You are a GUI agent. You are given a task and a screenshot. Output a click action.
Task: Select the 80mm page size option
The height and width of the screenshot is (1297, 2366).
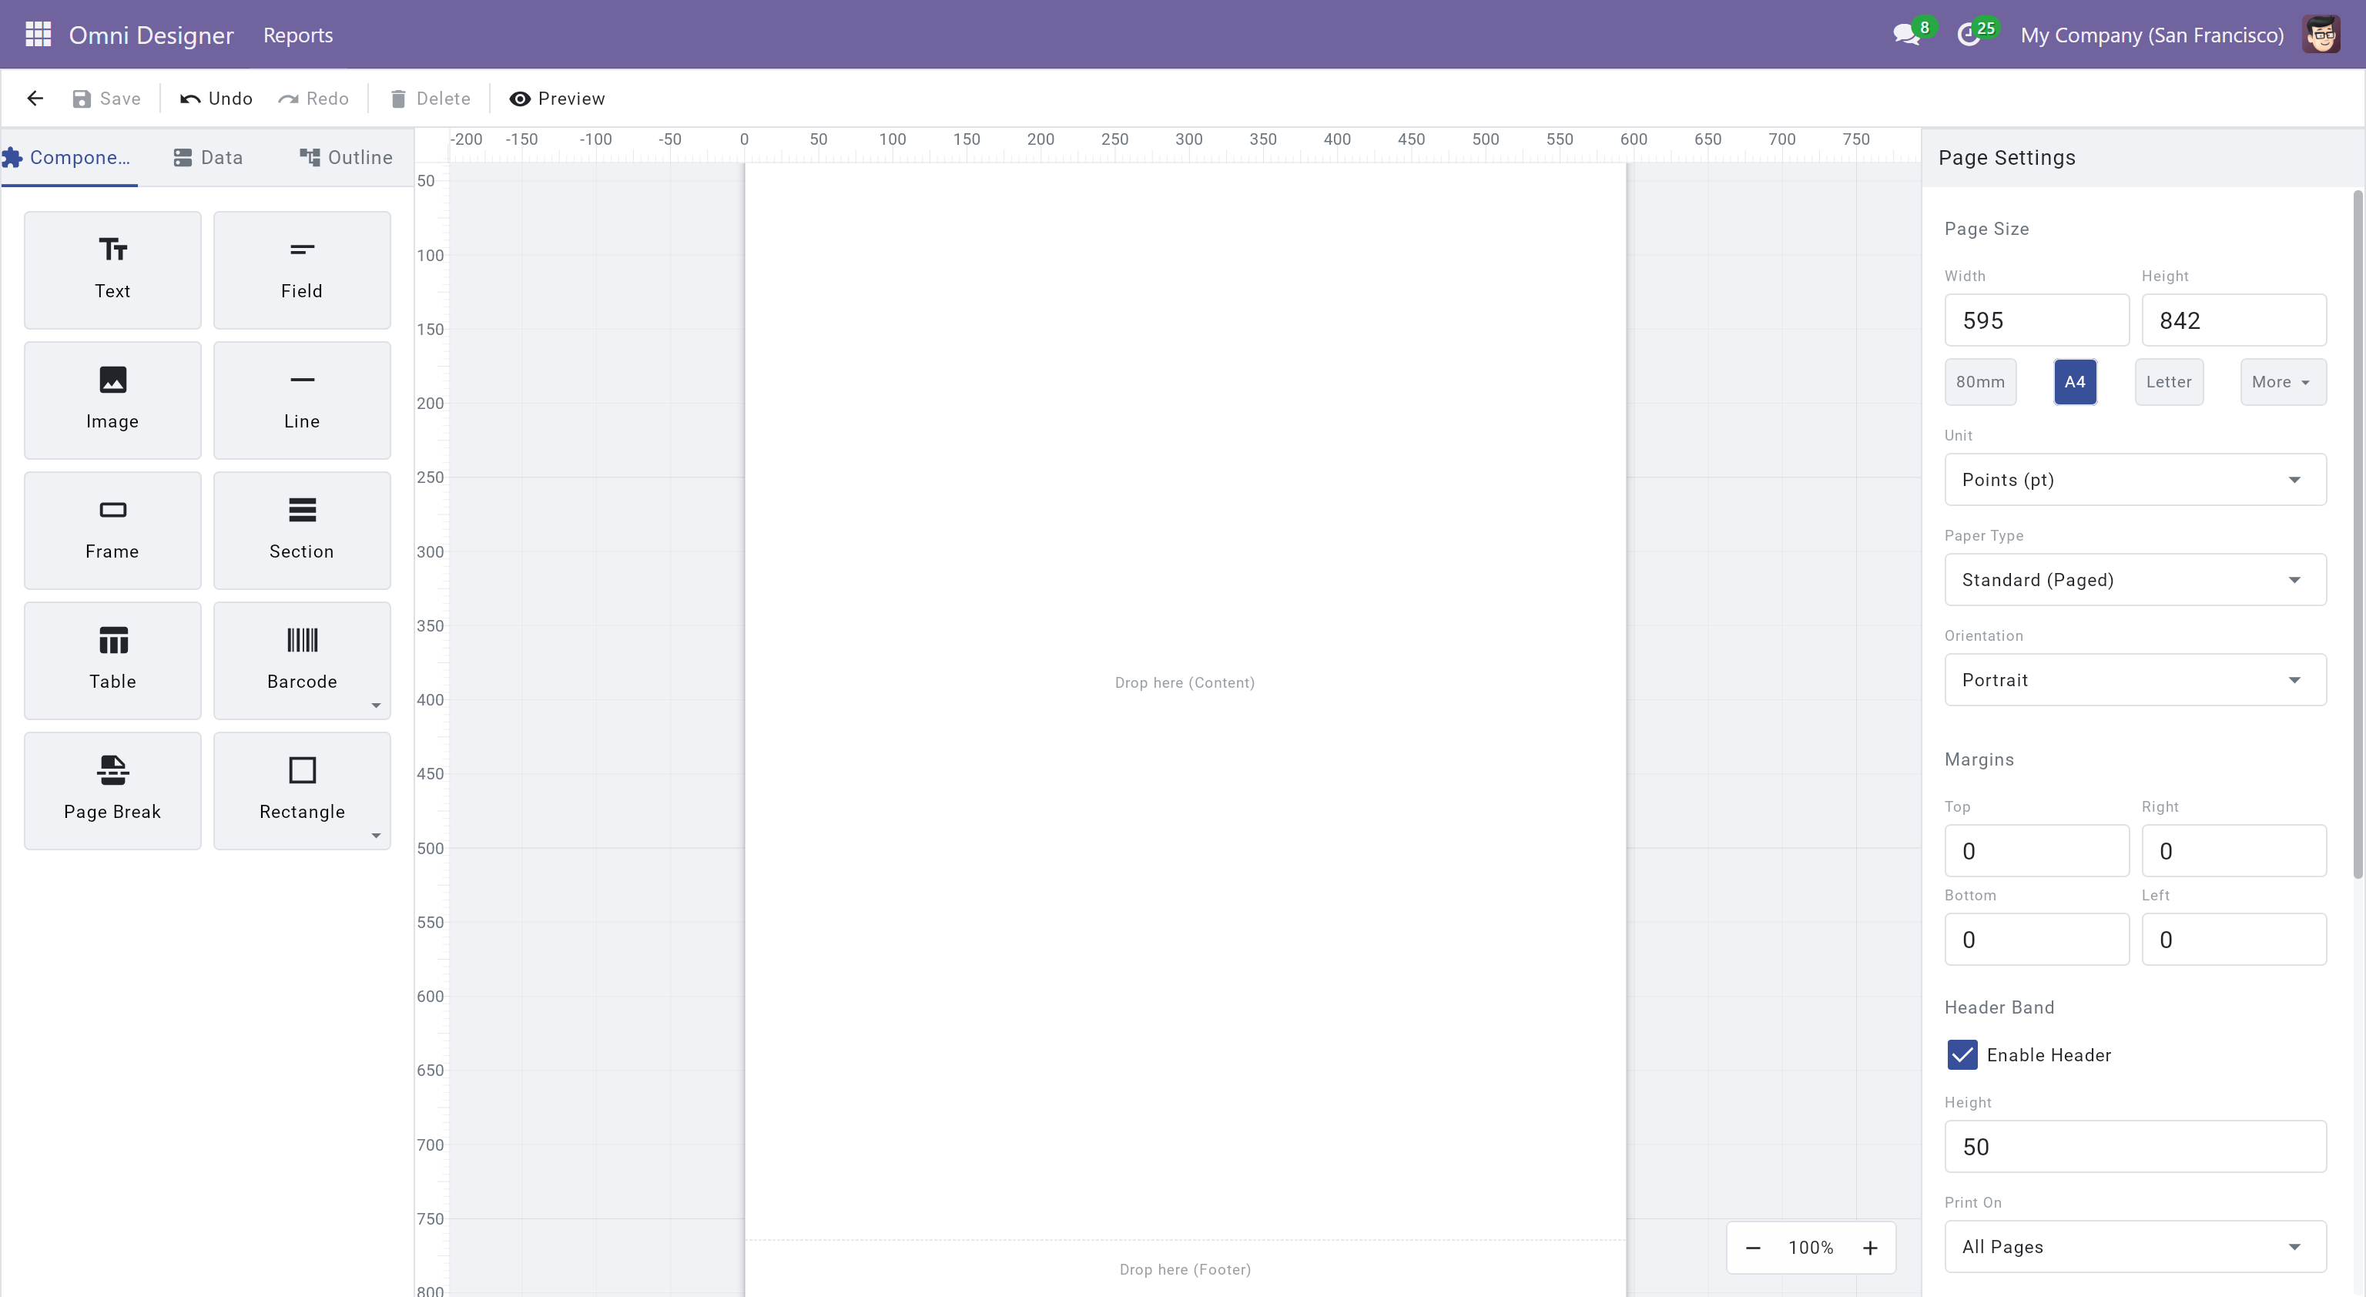pyautogui.click(x=1980, y=381)
